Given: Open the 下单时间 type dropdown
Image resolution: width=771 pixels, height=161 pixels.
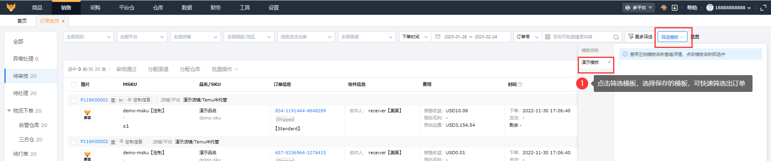Looking at the screenshot, I should (415, 37).
